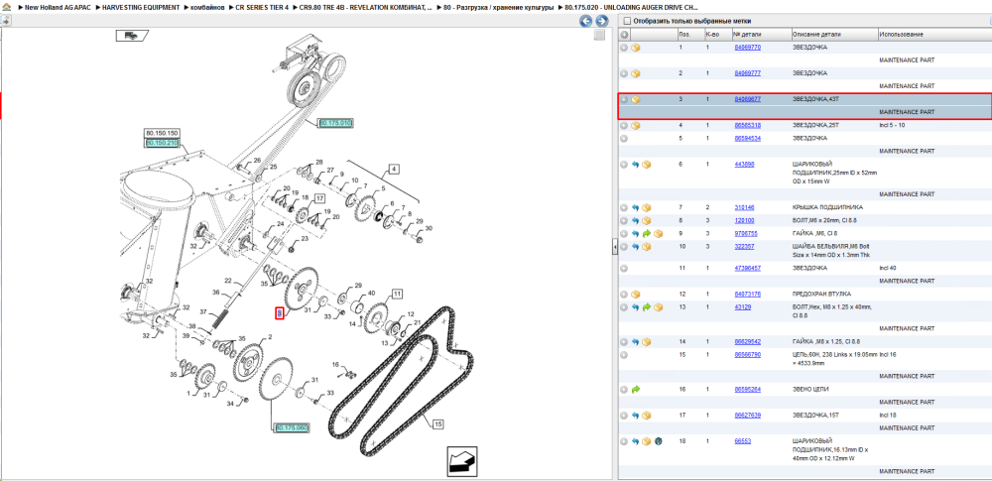Click diagram reference label 80.175.010

[x=334, y=123]
